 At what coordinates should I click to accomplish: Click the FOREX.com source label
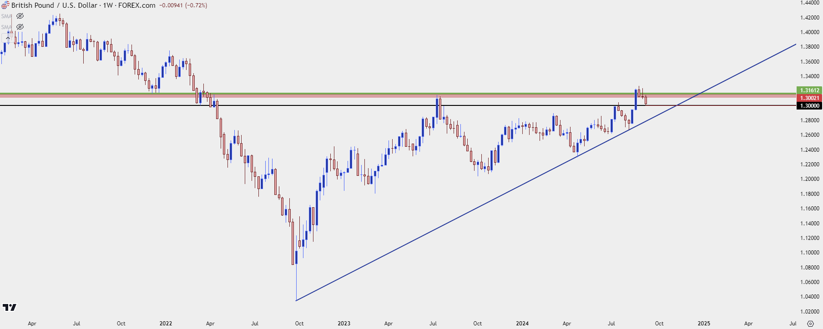(136, 5)
